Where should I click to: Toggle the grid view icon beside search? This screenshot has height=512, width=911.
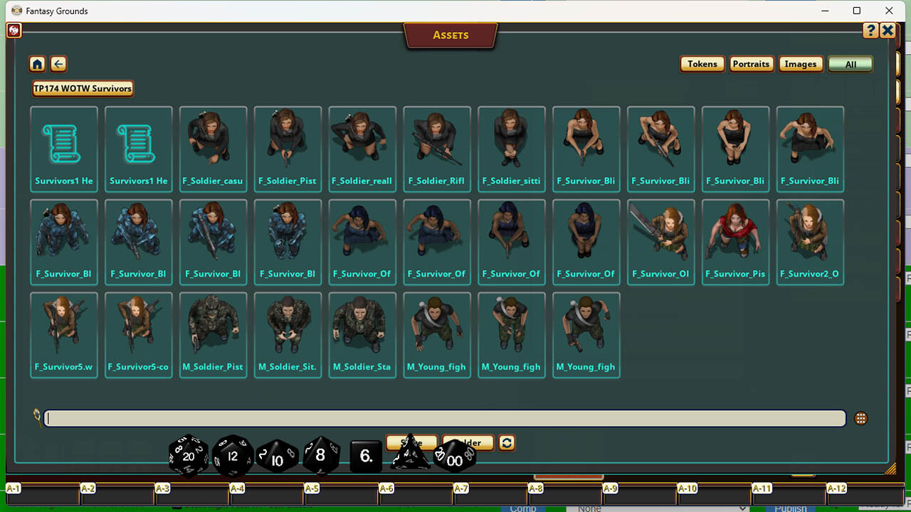point(860,418)
